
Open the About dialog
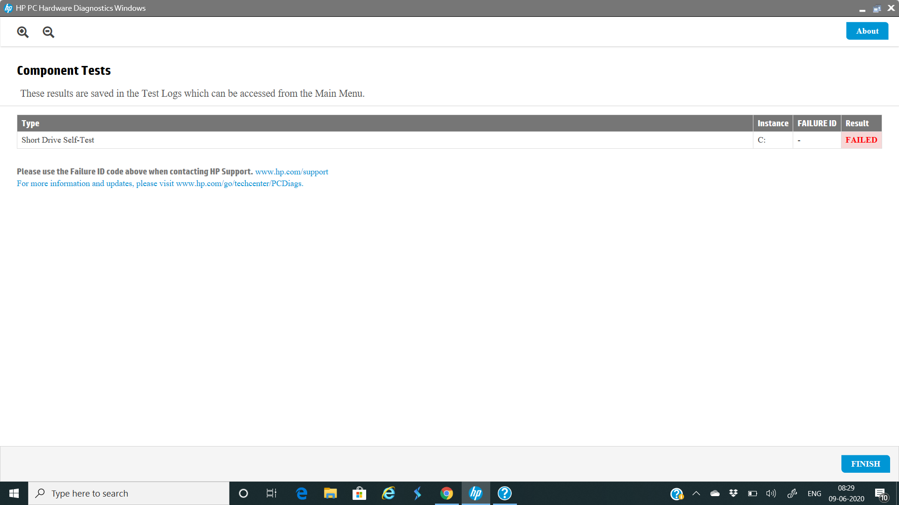(867, 31)
